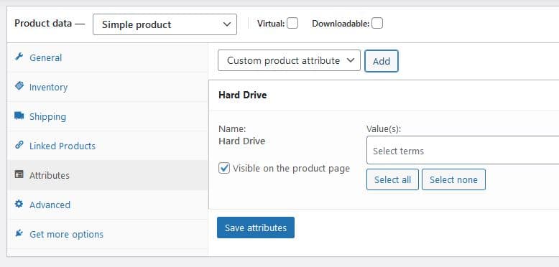Click the Select none button

coord(453,179)
